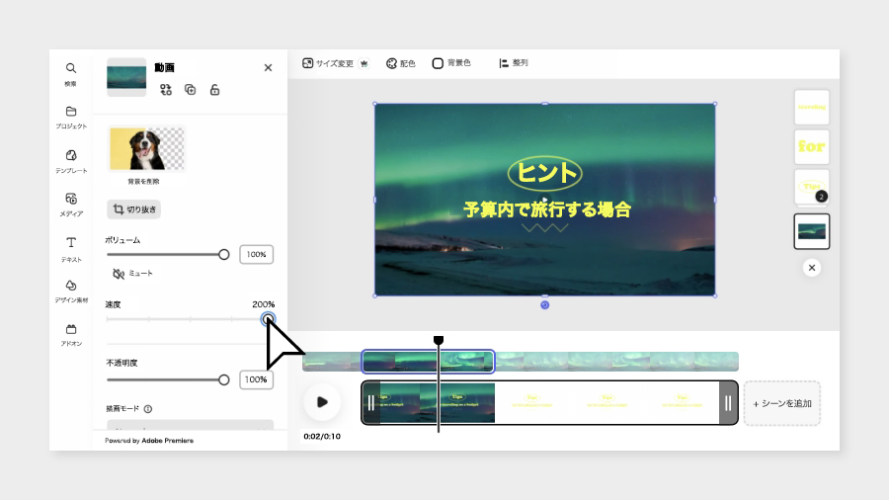Open the アドオン add-ons sidebar item
This screenshot has width=889, height=500.
point(71,335)
